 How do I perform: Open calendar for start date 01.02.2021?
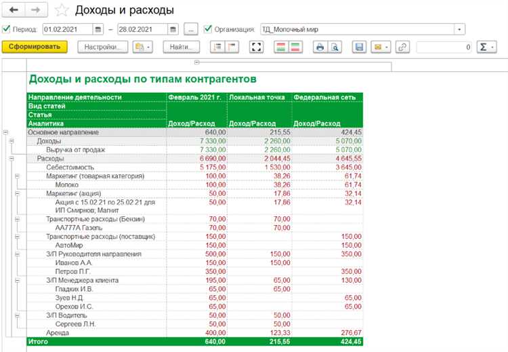pos(98,30)
